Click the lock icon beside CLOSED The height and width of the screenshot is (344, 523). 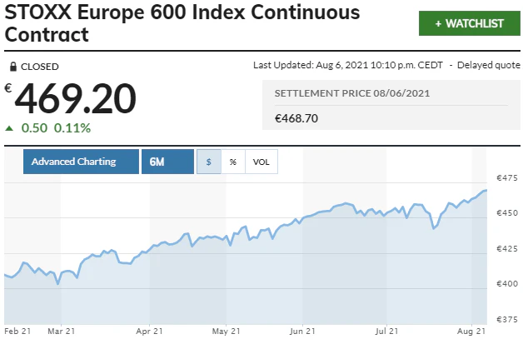(x=12, y=67)
